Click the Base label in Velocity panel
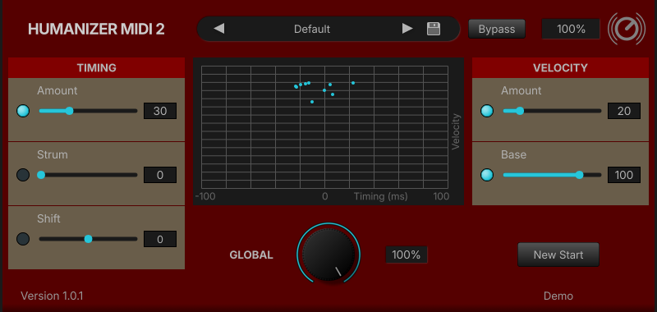This screenshot has width=657, height=312. [x=514, y=154]
